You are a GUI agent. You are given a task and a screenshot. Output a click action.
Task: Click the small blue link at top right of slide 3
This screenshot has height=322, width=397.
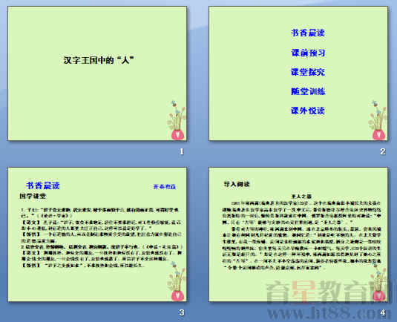165,187
